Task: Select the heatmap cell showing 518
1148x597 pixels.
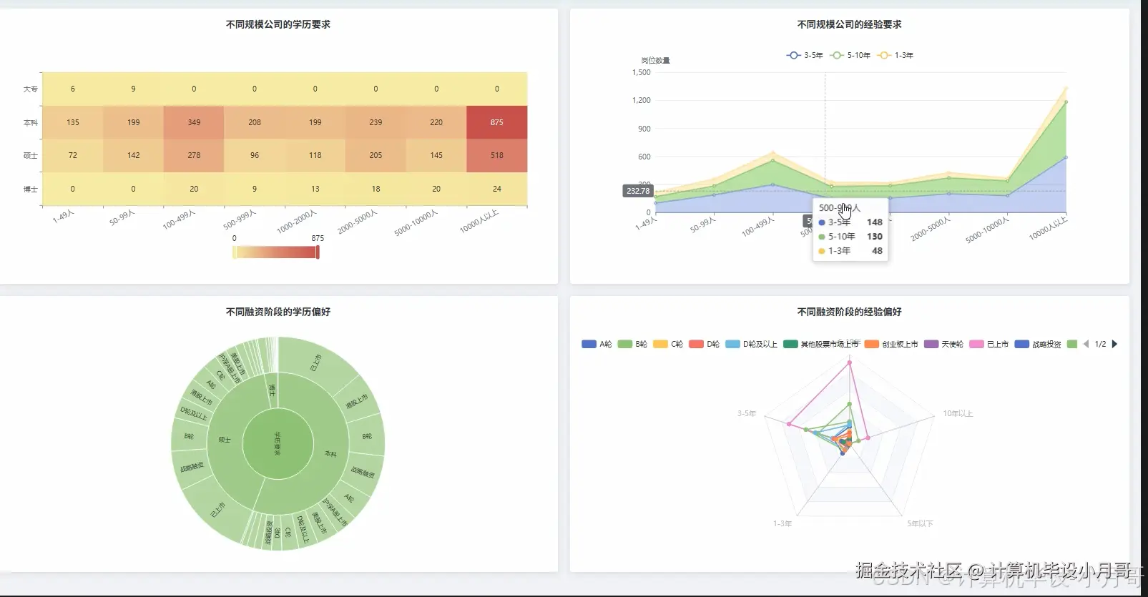Action: (497, 155)
